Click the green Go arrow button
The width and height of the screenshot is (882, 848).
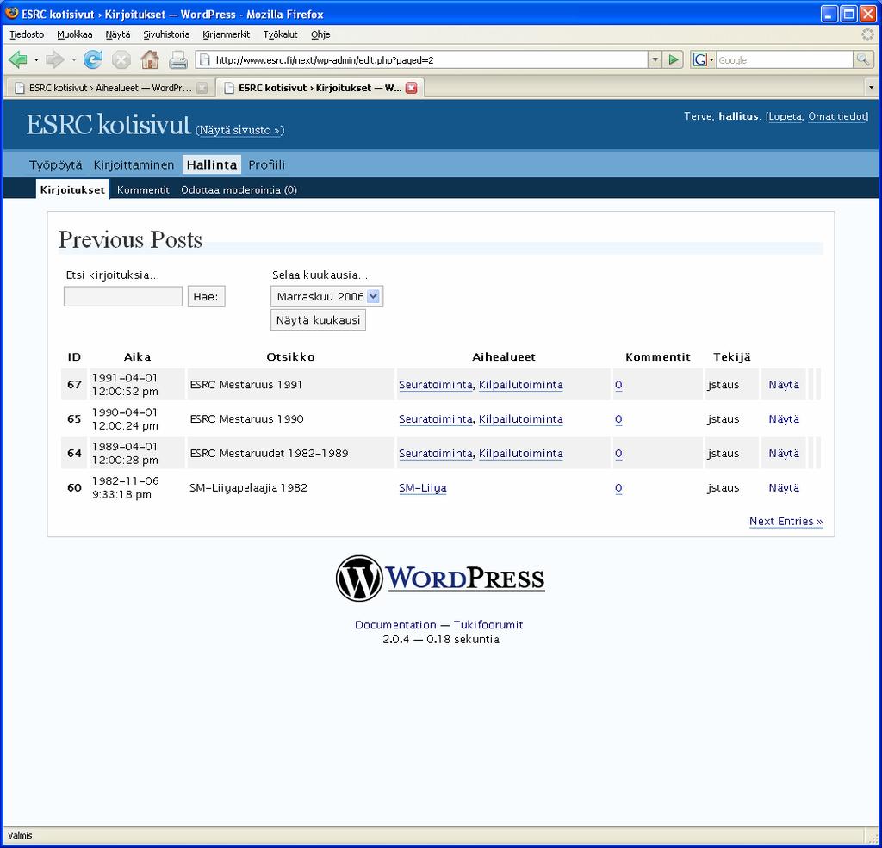[x=673, y=59]
